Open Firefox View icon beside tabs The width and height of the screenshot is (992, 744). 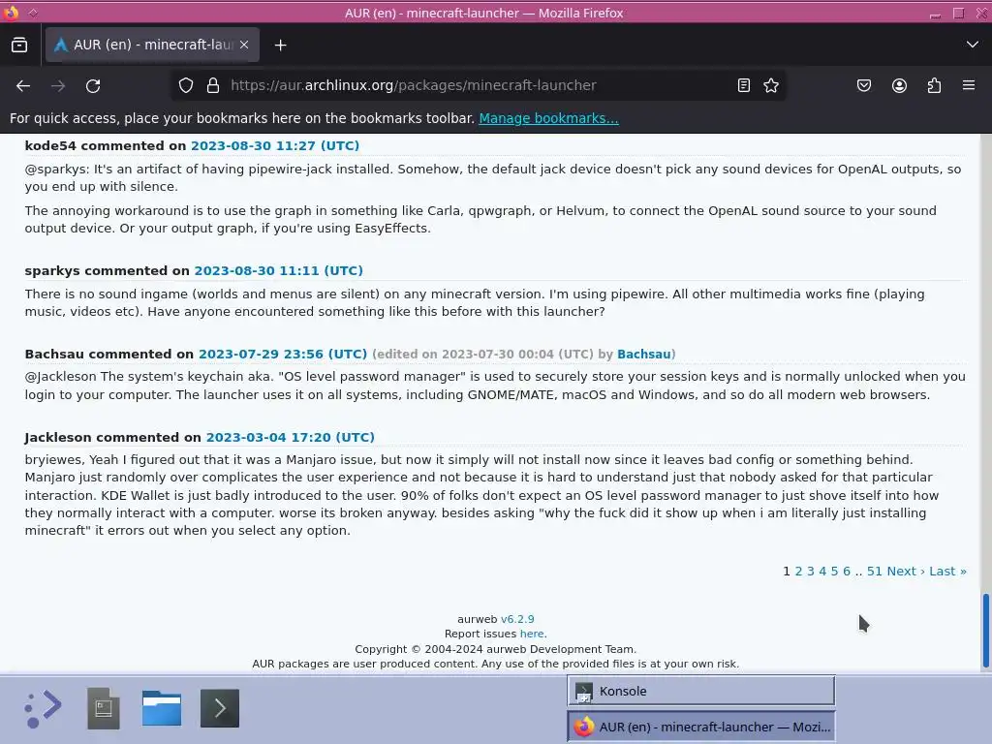(x=19, y=45)
